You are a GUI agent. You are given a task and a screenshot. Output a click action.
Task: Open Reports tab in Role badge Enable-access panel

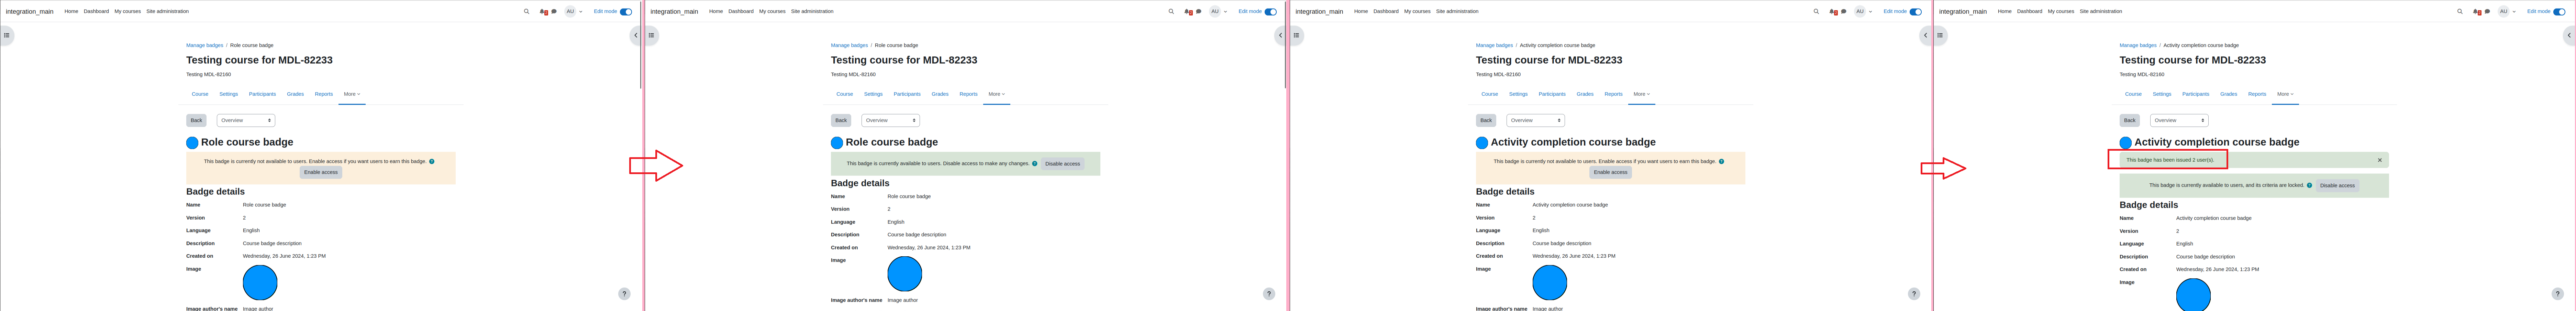click(x=324, y=94)
